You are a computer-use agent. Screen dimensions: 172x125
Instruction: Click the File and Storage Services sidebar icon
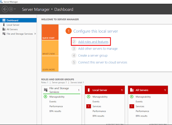coord(4,34)
